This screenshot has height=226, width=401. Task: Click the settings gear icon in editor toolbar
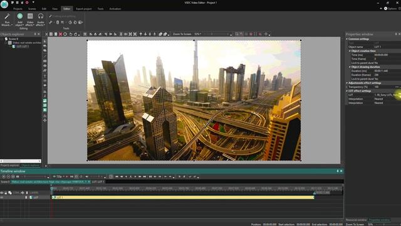(266, 34)
